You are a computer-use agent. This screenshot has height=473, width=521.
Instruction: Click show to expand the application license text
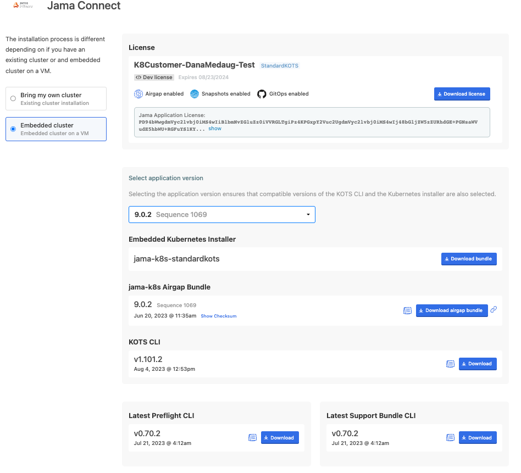[214, 128]
